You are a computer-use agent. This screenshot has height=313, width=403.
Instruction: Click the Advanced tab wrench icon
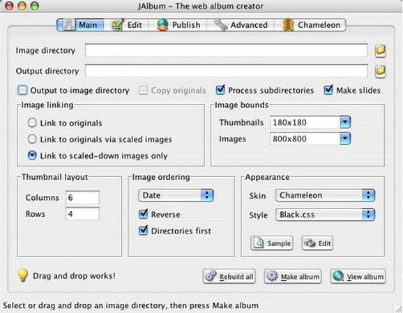(x=220, y=25)
